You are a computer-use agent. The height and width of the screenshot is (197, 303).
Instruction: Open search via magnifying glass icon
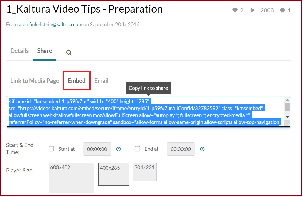69,53
